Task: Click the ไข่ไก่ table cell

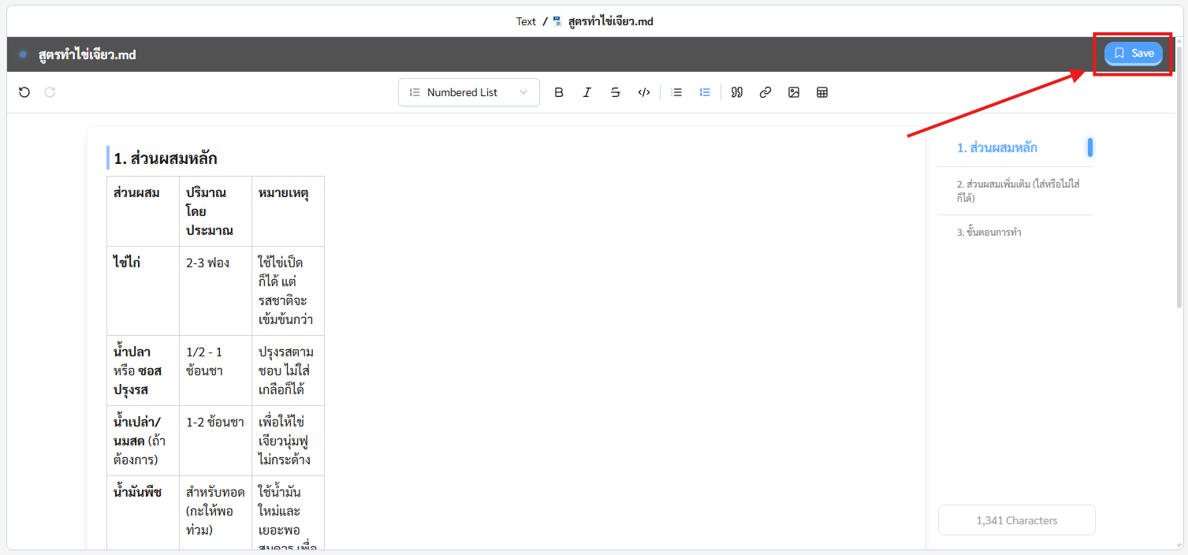Action: click(127, 263)
